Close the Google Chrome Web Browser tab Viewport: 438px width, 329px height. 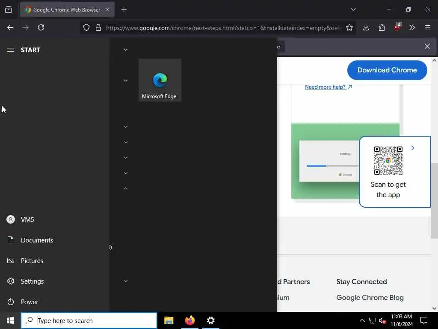(x=107, y=9)
